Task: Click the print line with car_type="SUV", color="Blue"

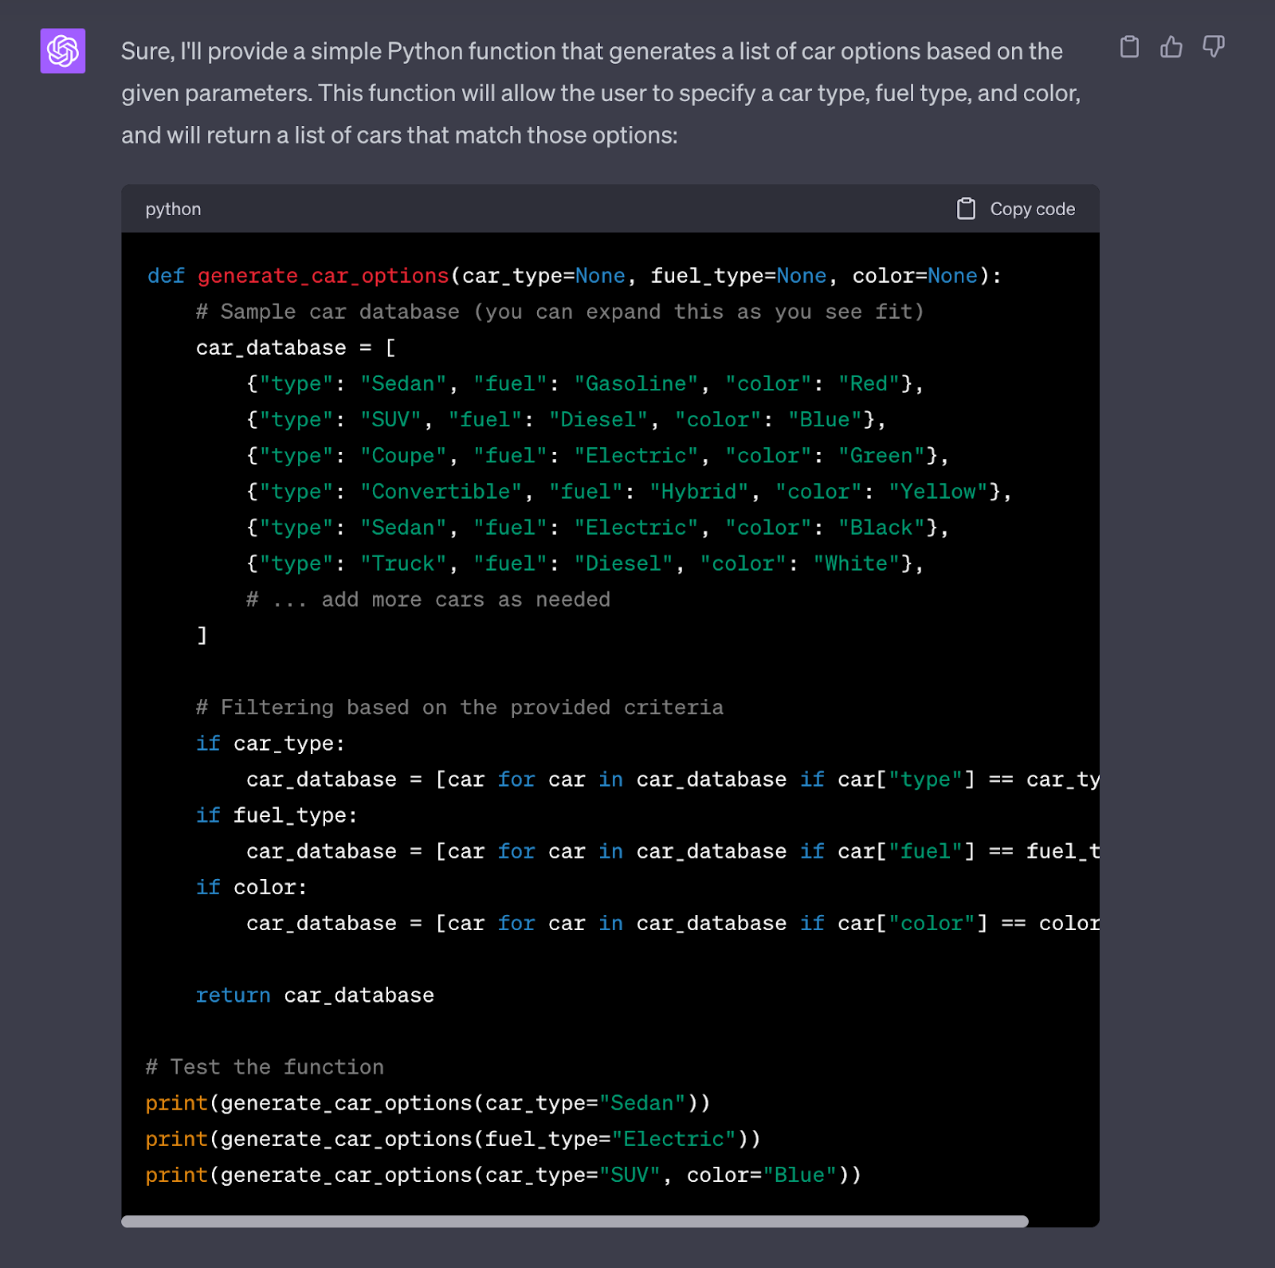Action: click(504, 1174)
